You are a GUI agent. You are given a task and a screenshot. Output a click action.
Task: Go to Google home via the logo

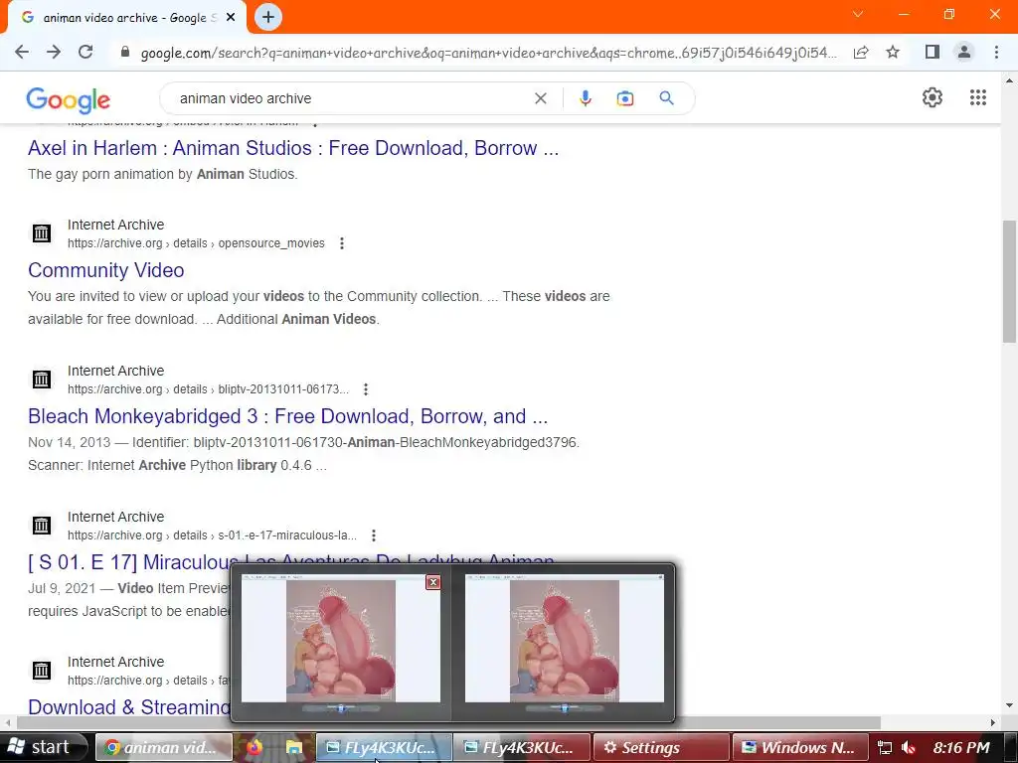coord(69,100)
